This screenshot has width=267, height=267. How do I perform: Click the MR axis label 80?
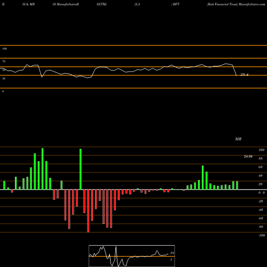coord(261,159)
